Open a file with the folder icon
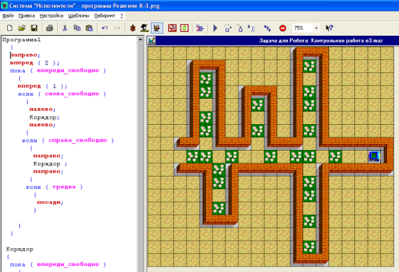 (x=22, y=29)
